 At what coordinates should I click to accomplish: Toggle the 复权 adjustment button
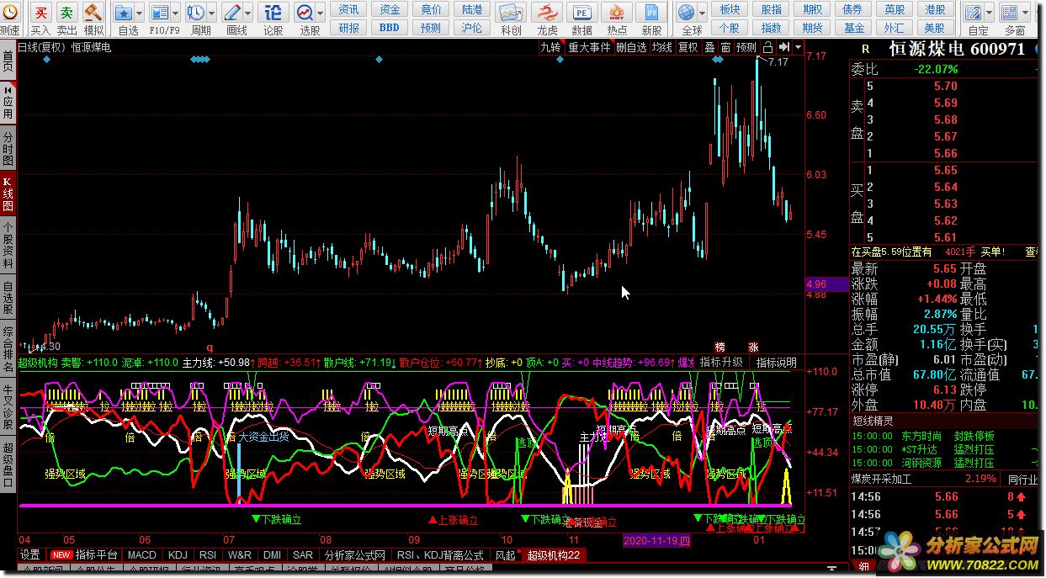688,48
